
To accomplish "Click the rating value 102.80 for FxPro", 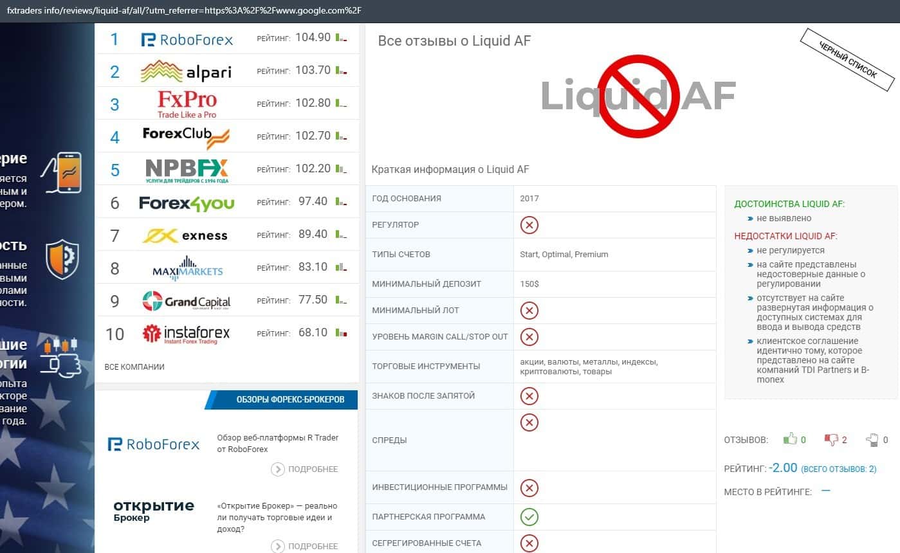I will click(313, 103).
